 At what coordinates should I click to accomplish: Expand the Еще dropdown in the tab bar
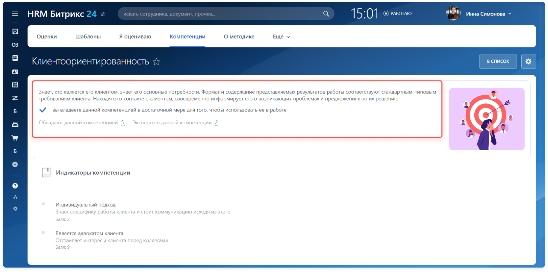(x=281, y=36)
